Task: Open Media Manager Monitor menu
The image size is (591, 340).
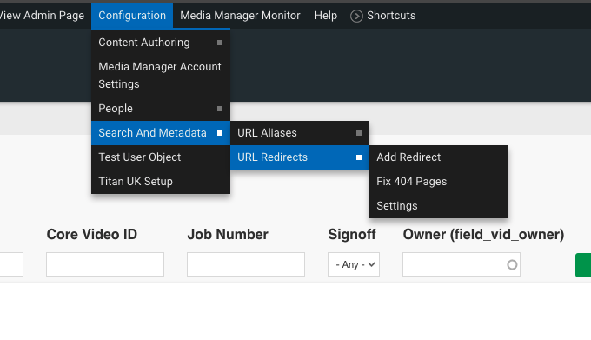Action: [x=240, y=16]
